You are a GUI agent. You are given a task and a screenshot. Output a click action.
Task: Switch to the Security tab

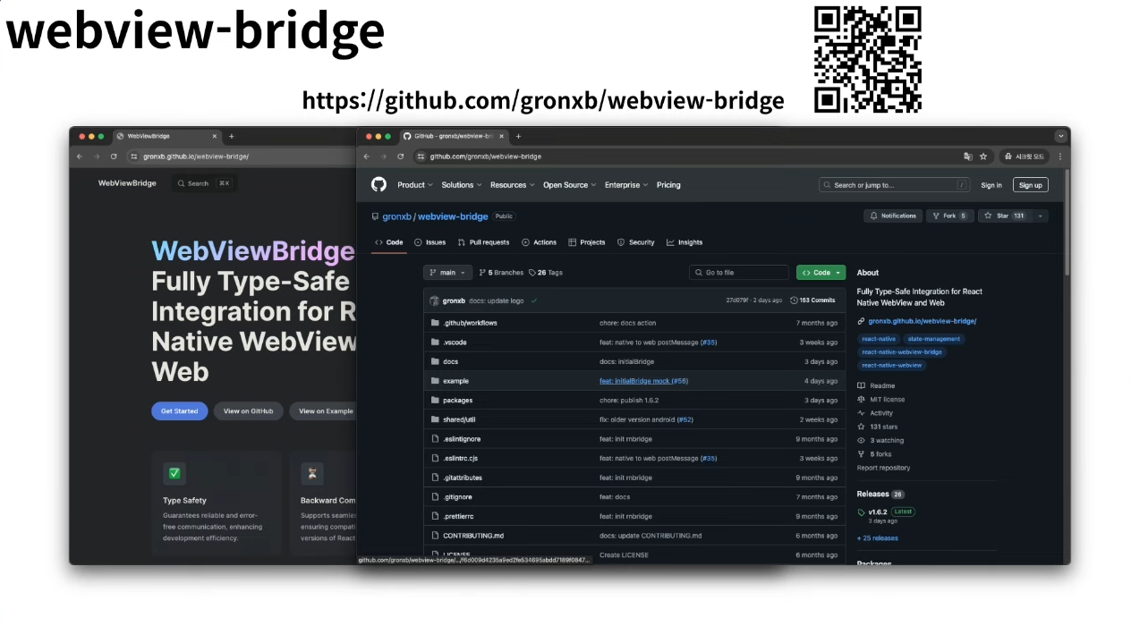pyautogui.click(x=636, y=242)
